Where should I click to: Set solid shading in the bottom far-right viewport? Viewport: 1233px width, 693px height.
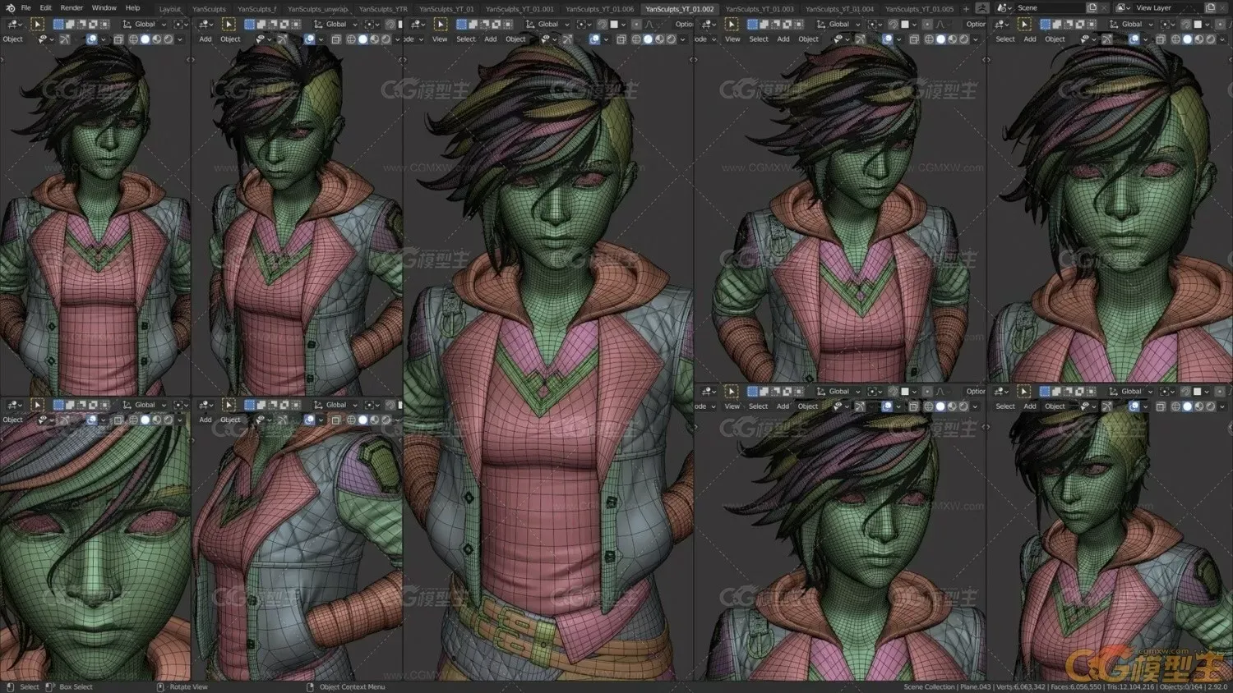click(x=1187, y=406)
